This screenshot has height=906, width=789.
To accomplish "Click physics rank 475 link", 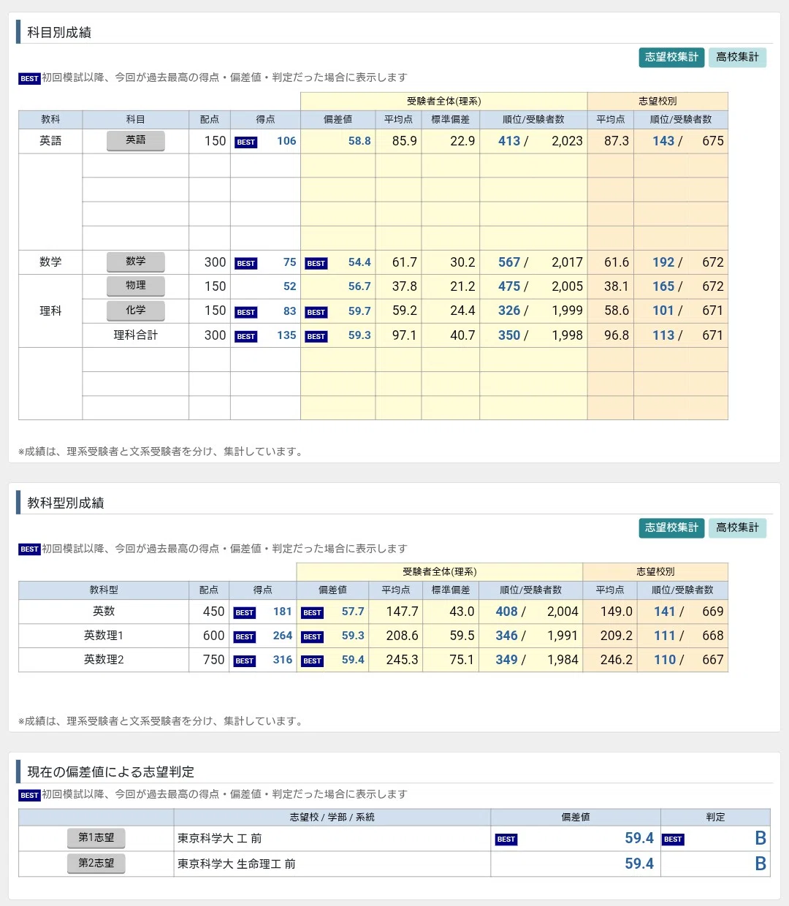I will pyautogui.click(x=509, y=286).
